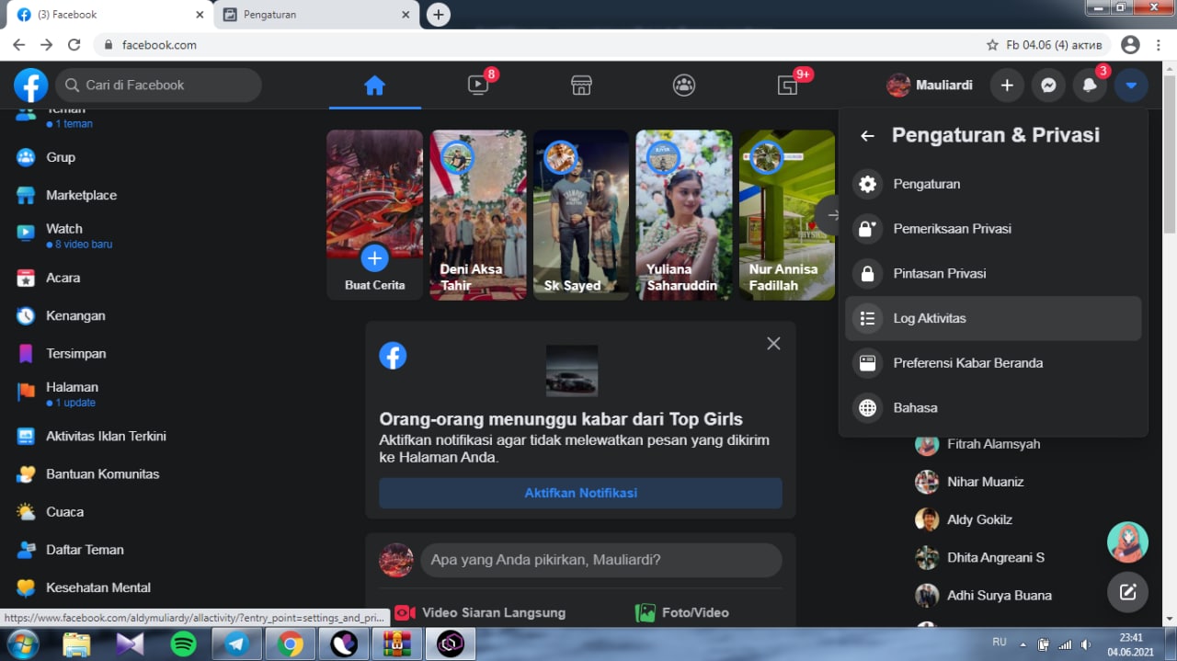Screen dimensions: 1177x661
Task: Open the Groups tab in top bar
Action: pyautogui.click(x=684, y=85)
